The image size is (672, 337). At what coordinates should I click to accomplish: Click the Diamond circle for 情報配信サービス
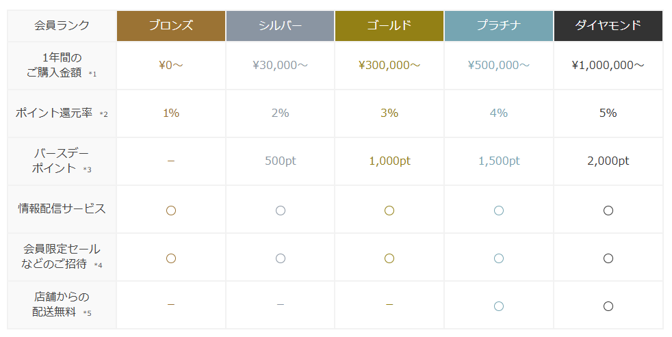point(608,211)
